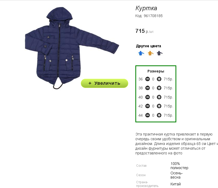Screen dimensions: 218x188
Task: Open the main jacket product photo
Action: point(72,48)
